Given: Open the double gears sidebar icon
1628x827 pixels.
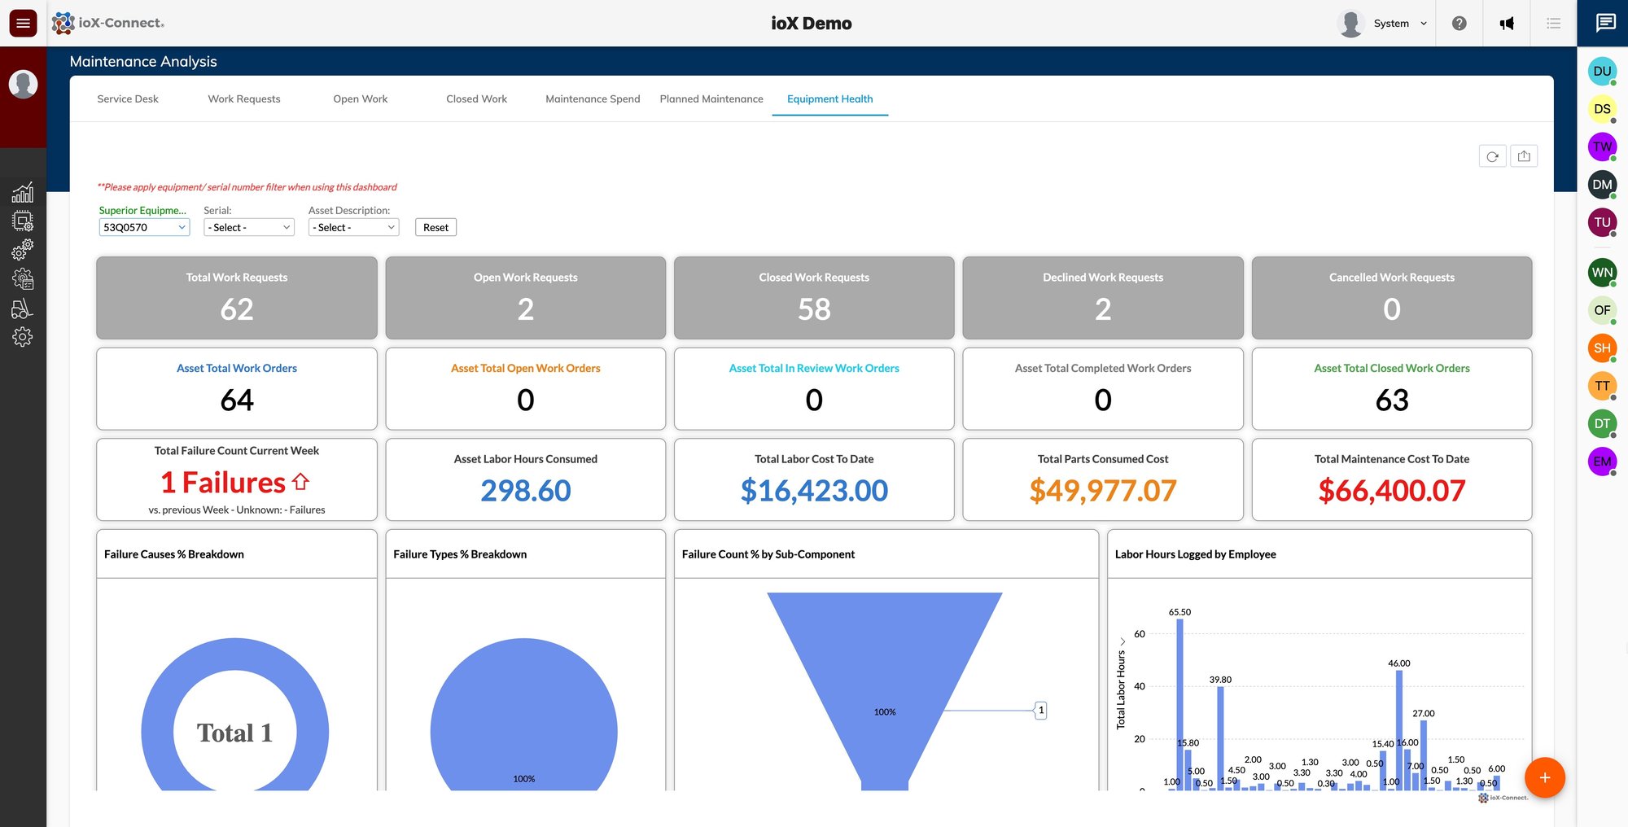Looking at the screenshot, I should [23, 249].
